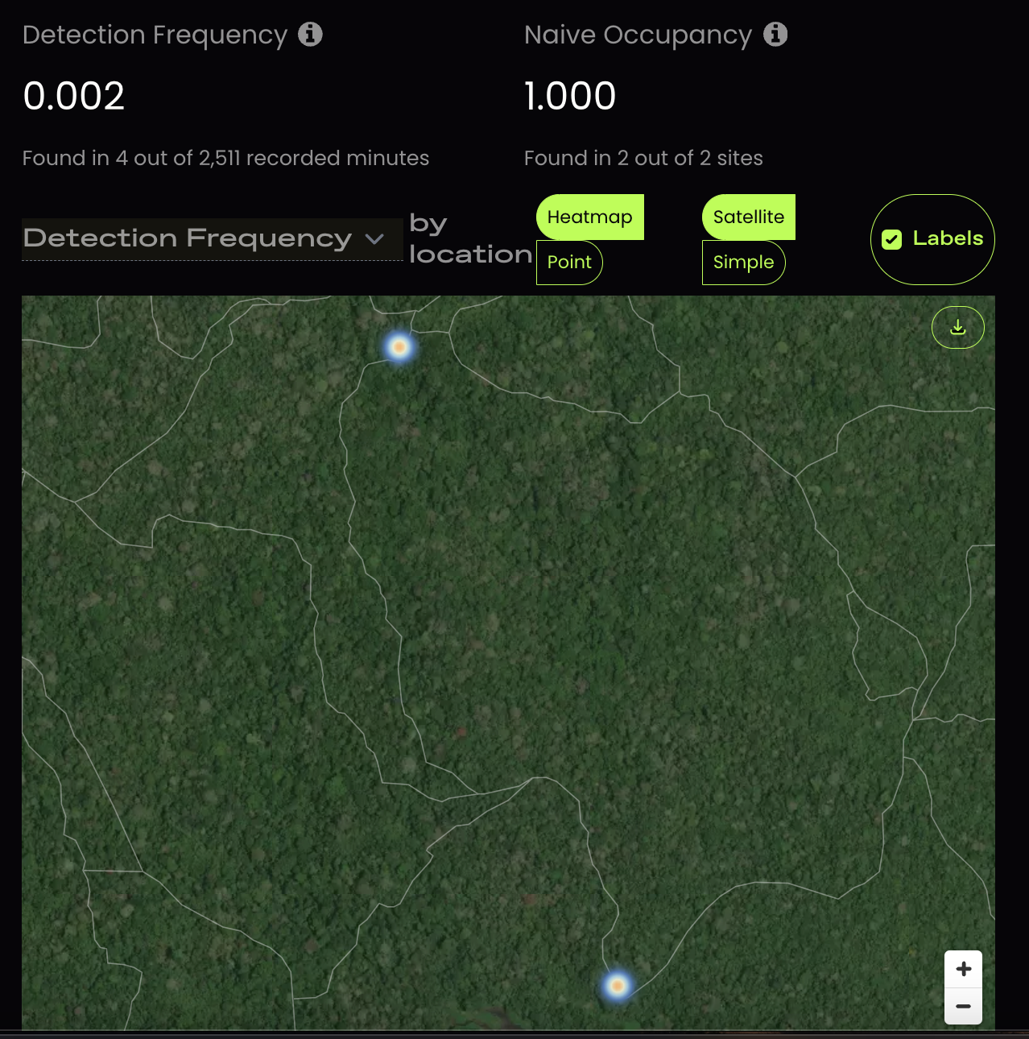
Task: Click the 0.002 detection frequency value
Action: [x=74, y=96]
